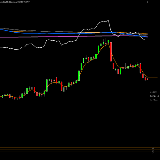This screenshot has width=160, height=160.
Task: Click the last red candlestick on the chart
Action: coord(148,79)
